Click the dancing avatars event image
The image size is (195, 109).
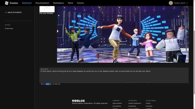[x=123, y=34]
